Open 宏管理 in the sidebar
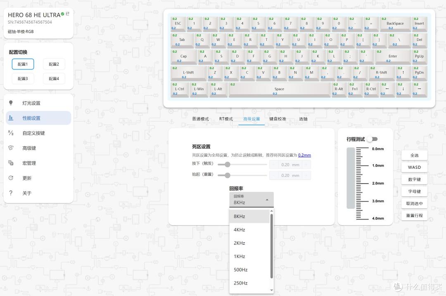 [38, 163]
